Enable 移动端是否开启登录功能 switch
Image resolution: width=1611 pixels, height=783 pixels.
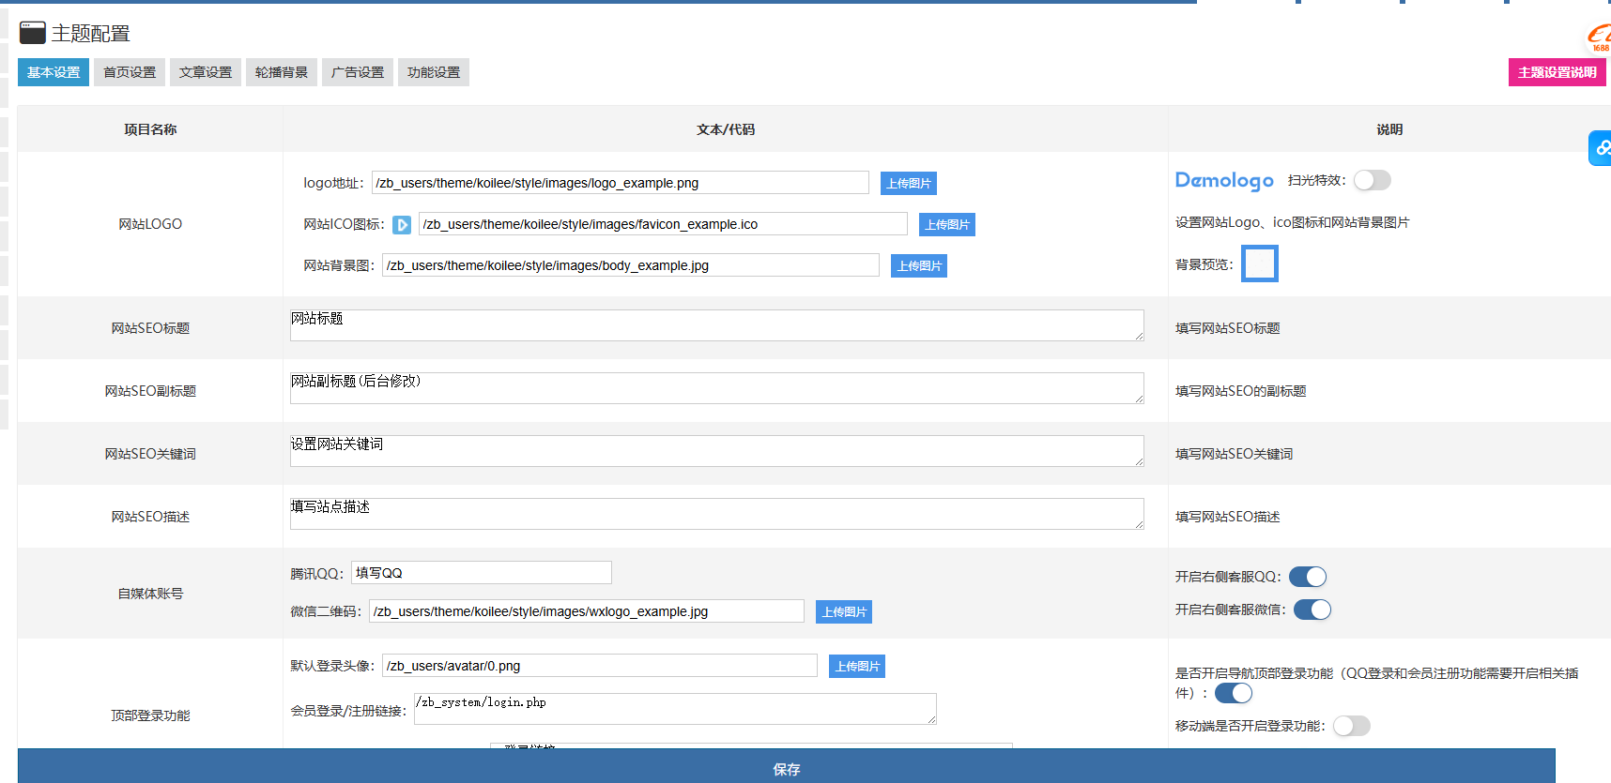point(1351,726)
